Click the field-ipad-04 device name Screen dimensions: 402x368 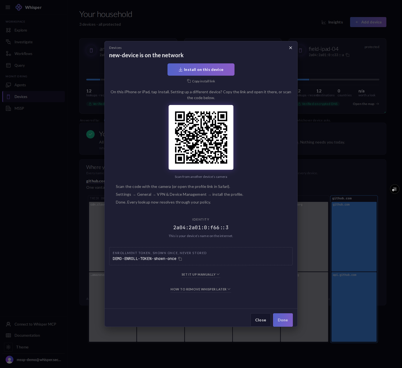click(324, 49)
